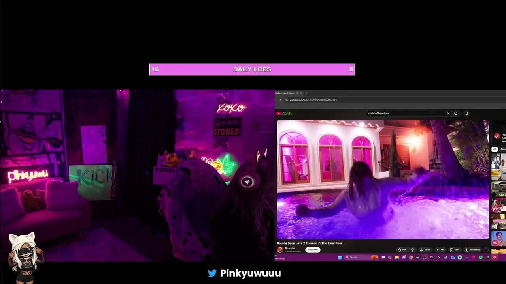Open Spotify from the taskbar

pos(481,258)
